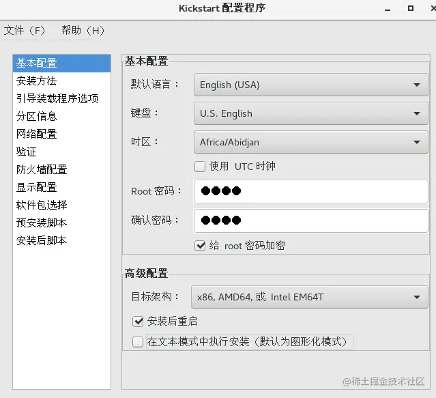
Task: Select 验证 in the sidebar
Action: click(x=61, y=152)
